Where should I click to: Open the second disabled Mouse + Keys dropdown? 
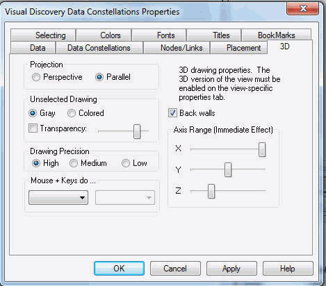click(125, 198)
